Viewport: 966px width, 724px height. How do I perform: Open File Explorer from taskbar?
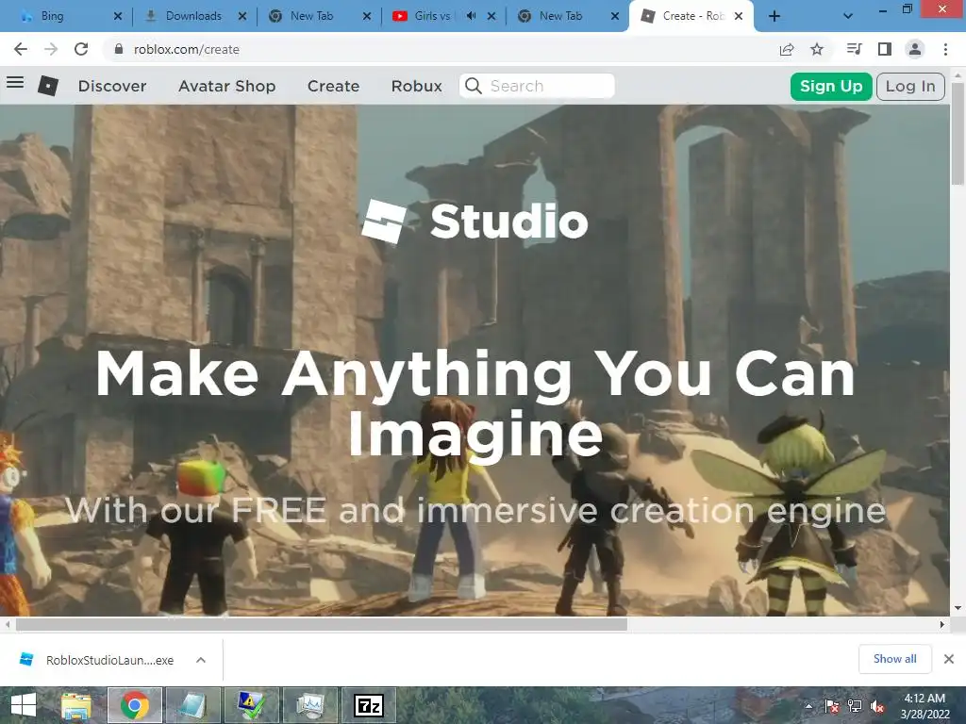tap(76, 705)
